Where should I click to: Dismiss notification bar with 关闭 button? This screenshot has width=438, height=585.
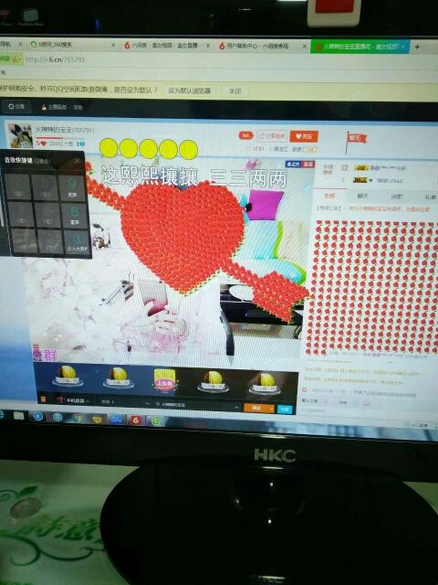[x=235, y=91]
